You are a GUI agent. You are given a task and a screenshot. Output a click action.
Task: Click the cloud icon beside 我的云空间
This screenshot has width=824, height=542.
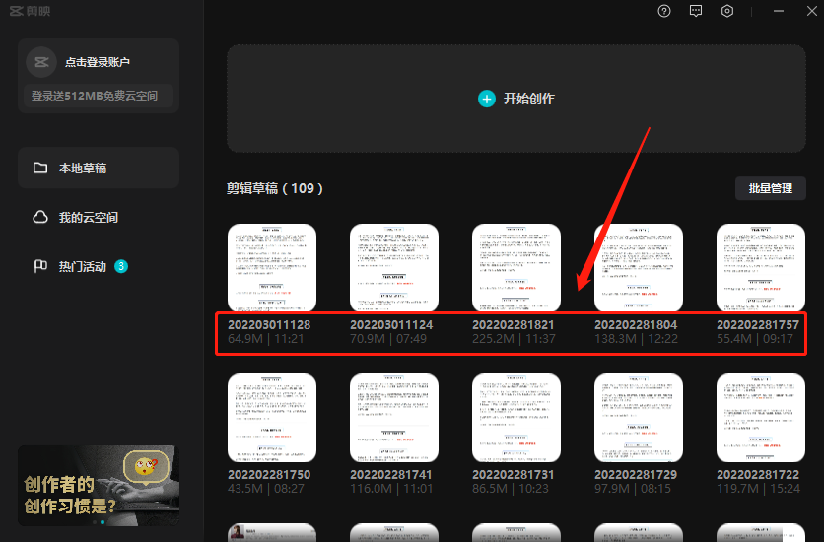(40, 218)
